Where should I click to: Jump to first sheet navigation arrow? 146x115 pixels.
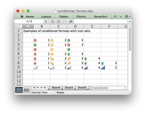coord(34,88)
